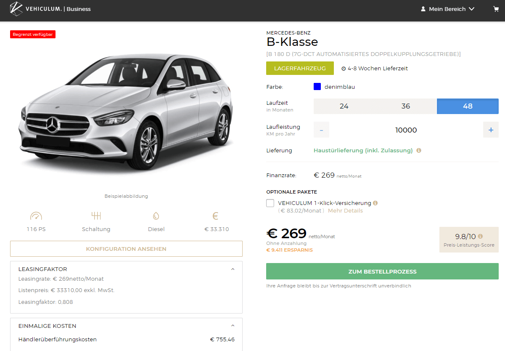Image resolution: width=505 pixels, height=351 pixels.
Task: Collapse the Leasingfaktor section
Action: coord(233,269)
